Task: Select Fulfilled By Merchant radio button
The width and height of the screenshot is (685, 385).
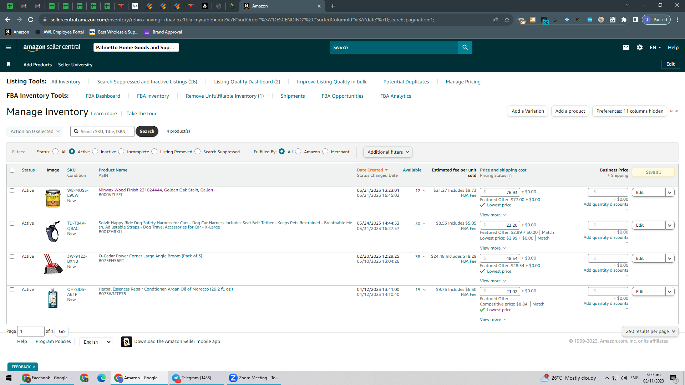Action: 325,152
